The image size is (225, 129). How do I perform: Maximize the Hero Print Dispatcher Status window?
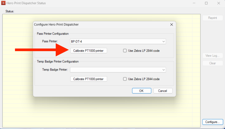[206, 3]
